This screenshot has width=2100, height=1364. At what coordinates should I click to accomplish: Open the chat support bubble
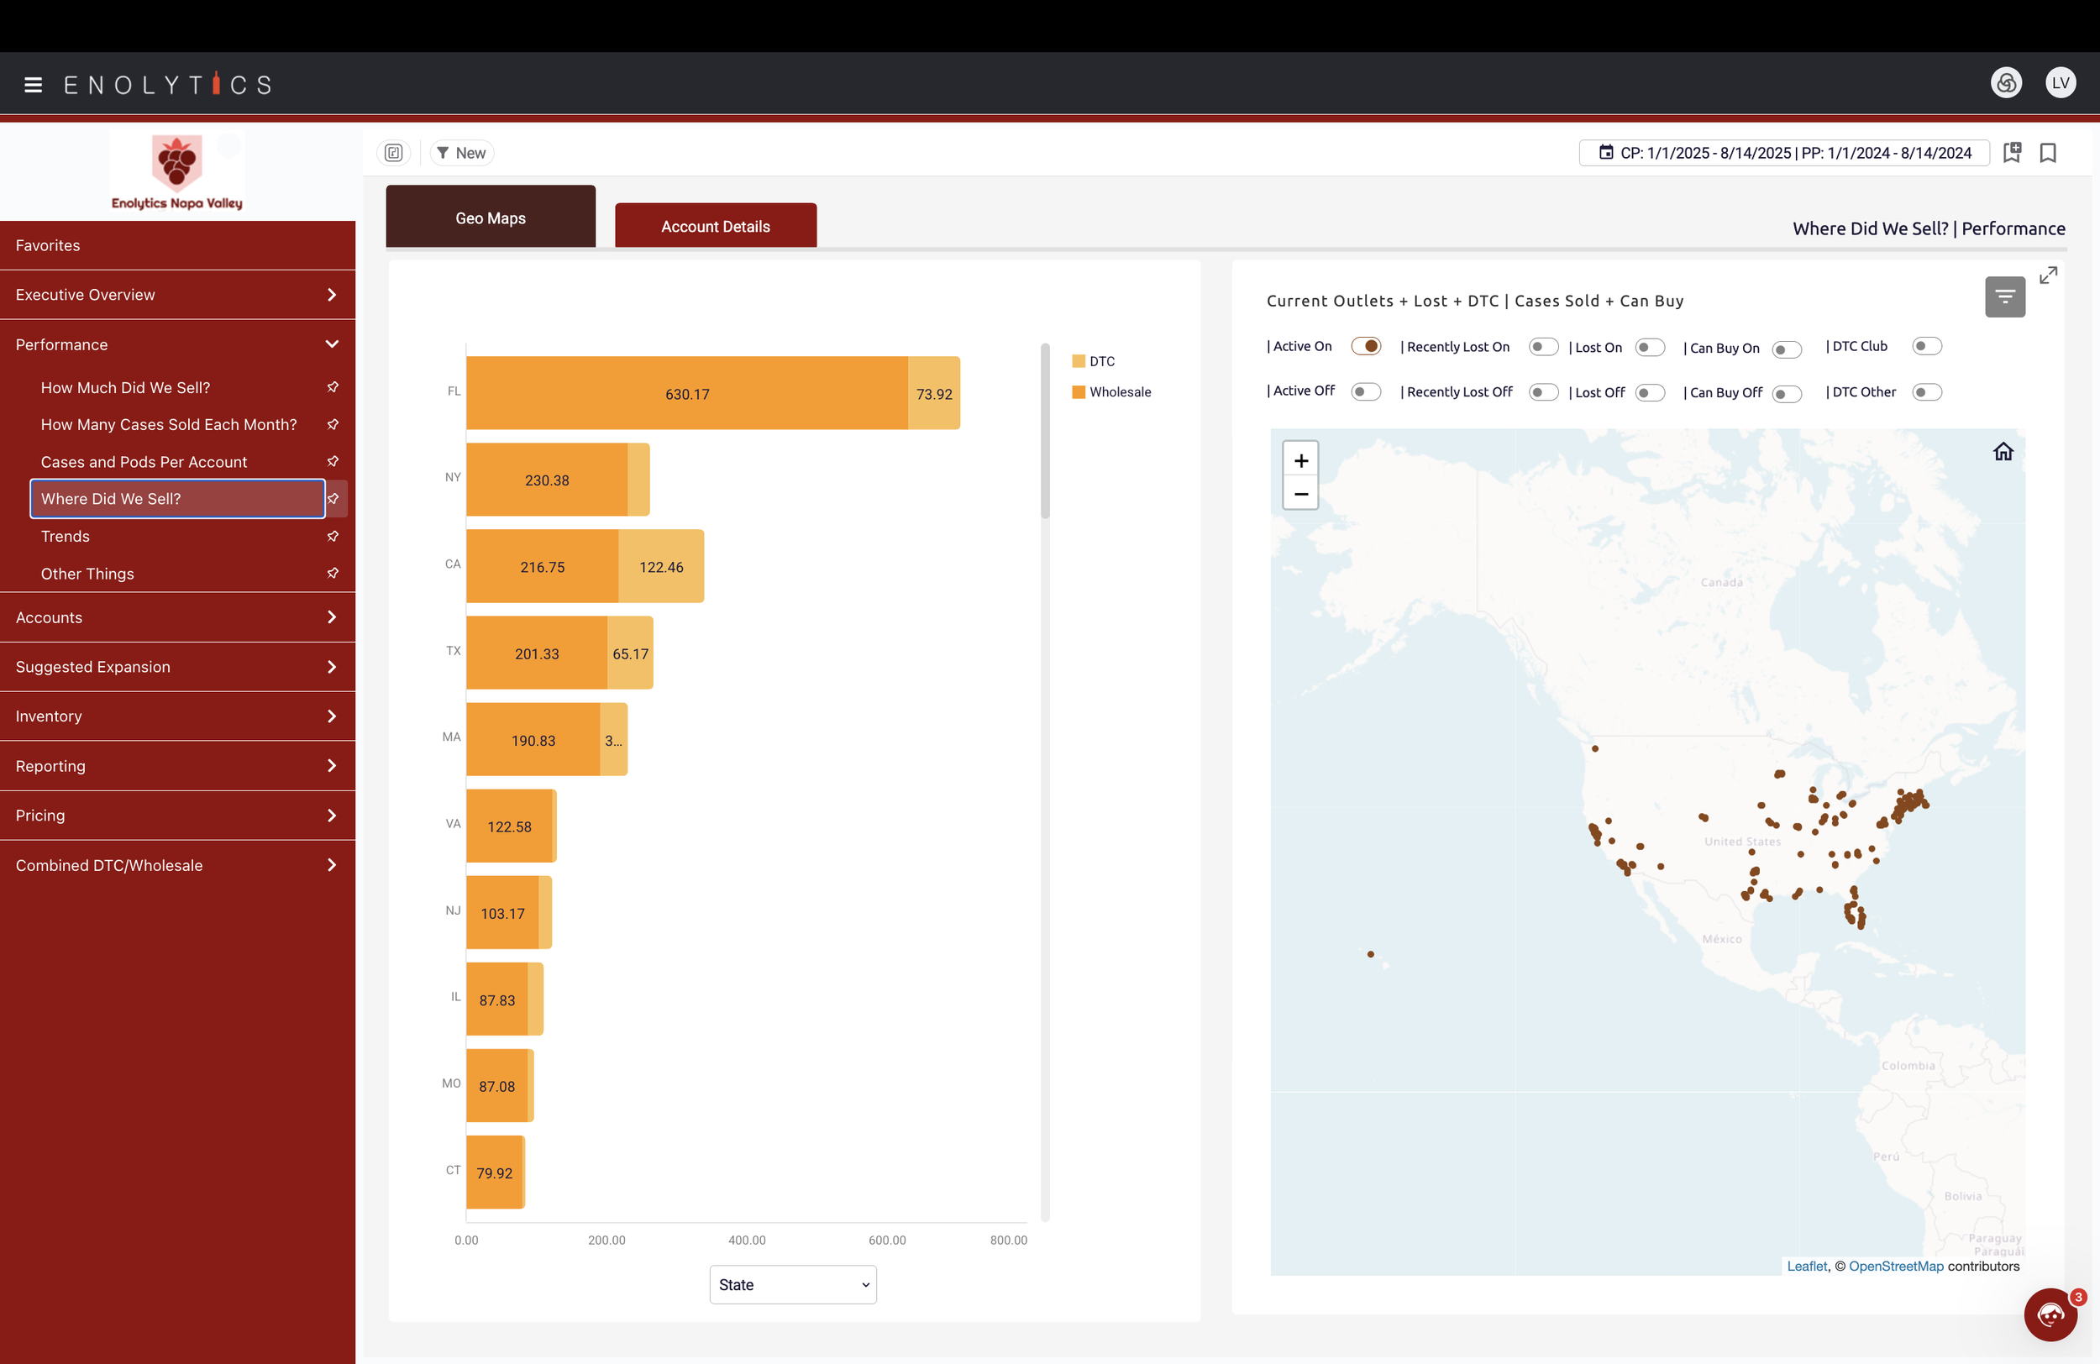click(x=2050, y=1314)
